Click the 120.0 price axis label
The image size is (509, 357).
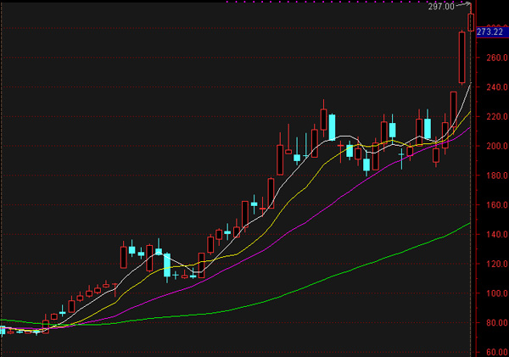coord(497,264)
